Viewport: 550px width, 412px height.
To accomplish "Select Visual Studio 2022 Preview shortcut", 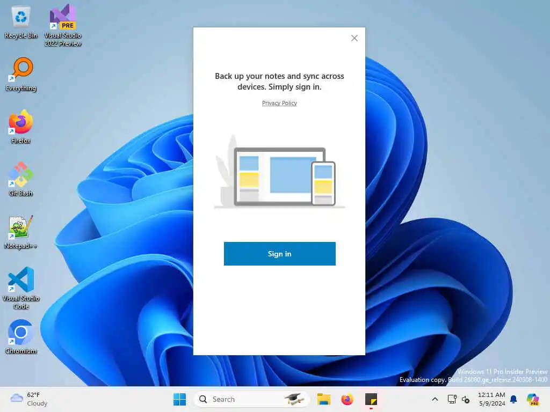I will (x=63, y=25).
